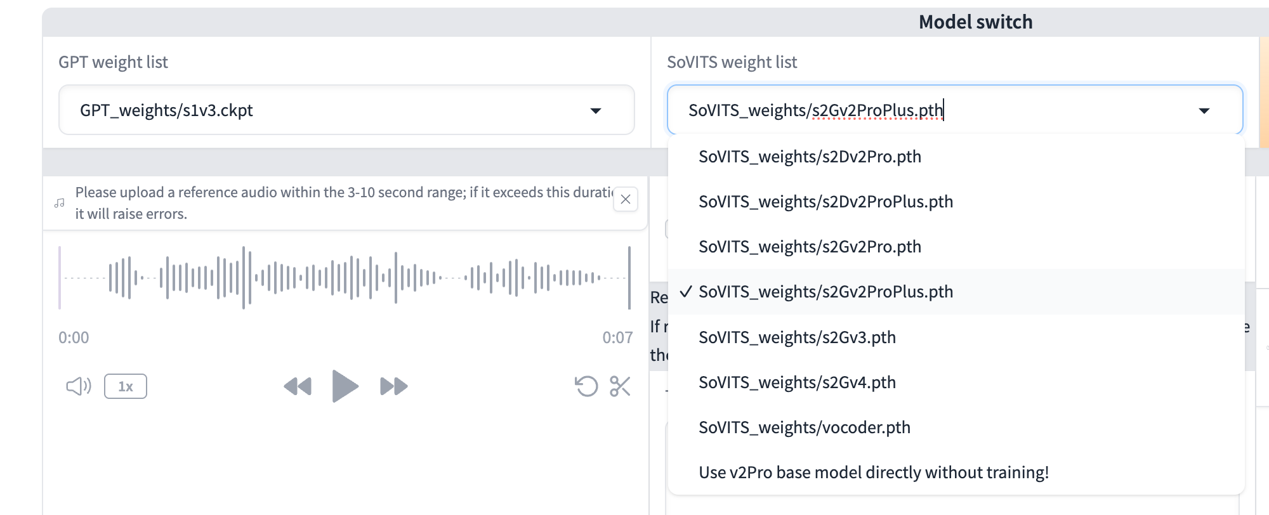Click the undo/reset audio icon

[586, 386]
